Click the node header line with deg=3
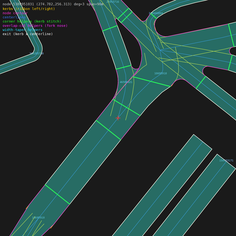This screenshot has width=236, height=236. click(x=53, y=4)
